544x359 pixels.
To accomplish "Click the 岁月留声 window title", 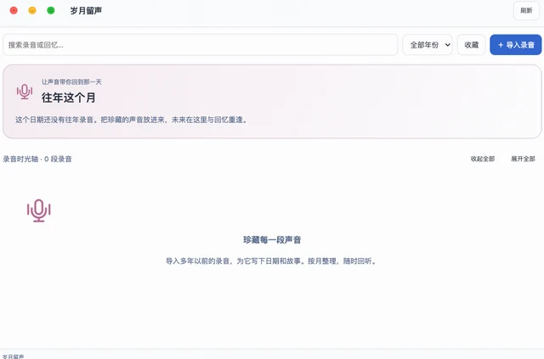I will (86, 11).
